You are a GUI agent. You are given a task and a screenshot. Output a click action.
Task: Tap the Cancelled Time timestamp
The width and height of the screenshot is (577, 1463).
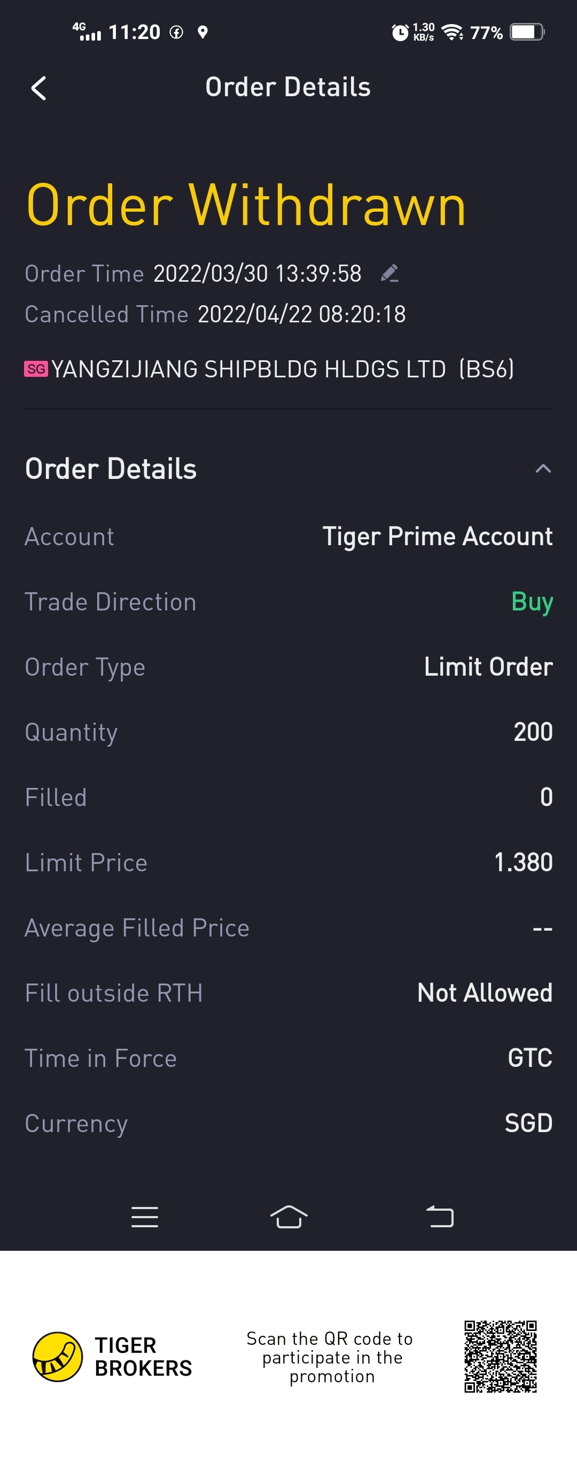click(x=301, y=315)
